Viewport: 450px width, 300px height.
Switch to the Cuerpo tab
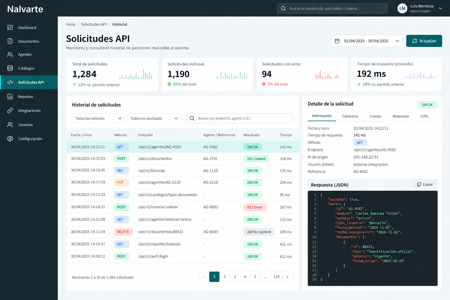(x=375, y=116)
